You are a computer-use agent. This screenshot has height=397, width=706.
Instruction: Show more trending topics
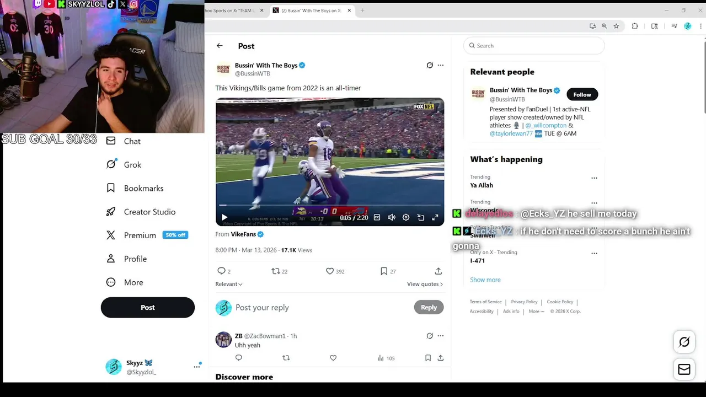pyautogui.click(x=485, y=280)
